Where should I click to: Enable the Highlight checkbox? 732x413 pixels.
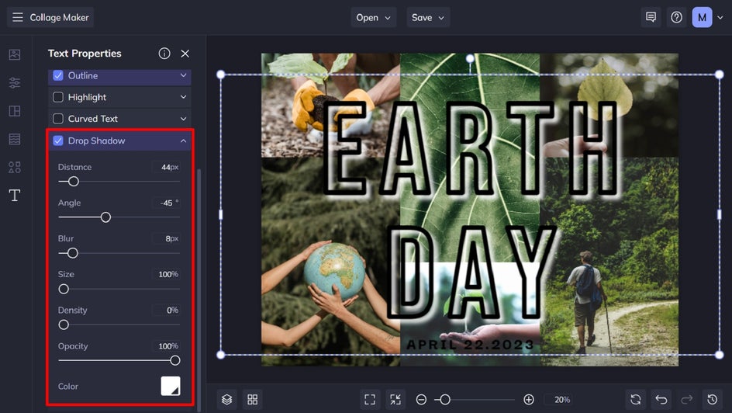click(58, 97)
